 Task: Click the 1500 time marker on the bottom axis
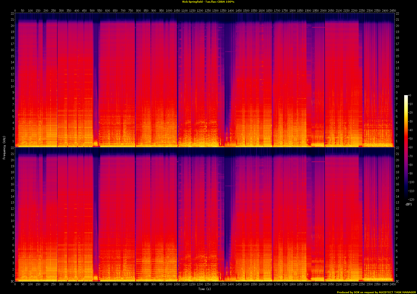pos(246,284)
